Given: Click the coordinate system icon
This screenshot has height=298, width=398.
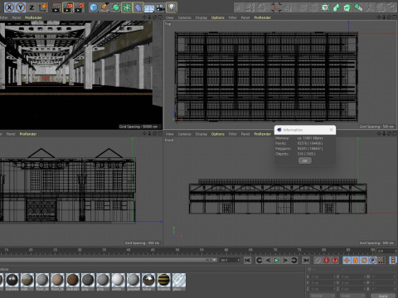Looking at the screenshot, I should coord(43,7).
